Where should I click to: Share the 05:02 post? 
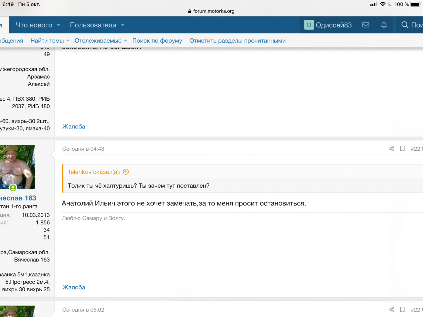click(391, 309)
